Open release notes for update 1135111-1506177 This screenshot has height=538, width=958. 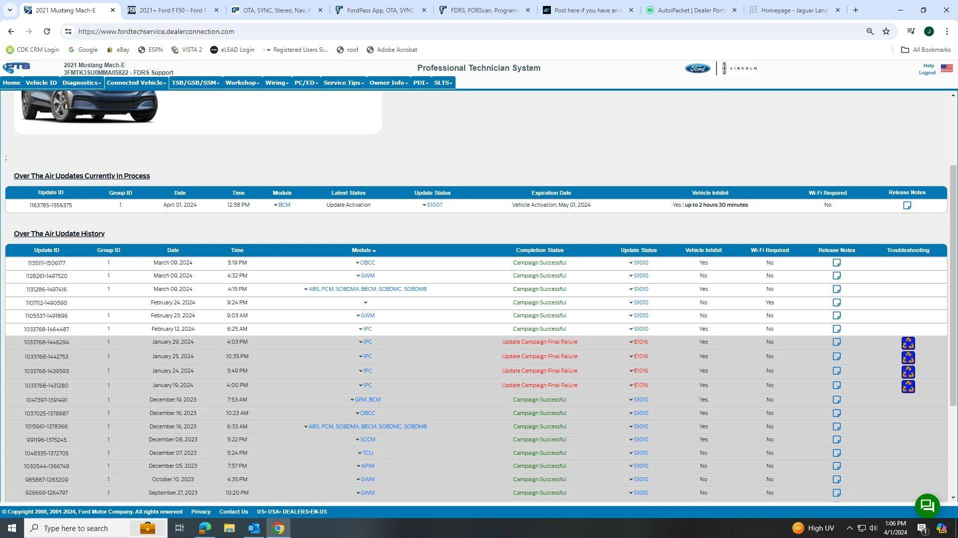tap(837, 263)
